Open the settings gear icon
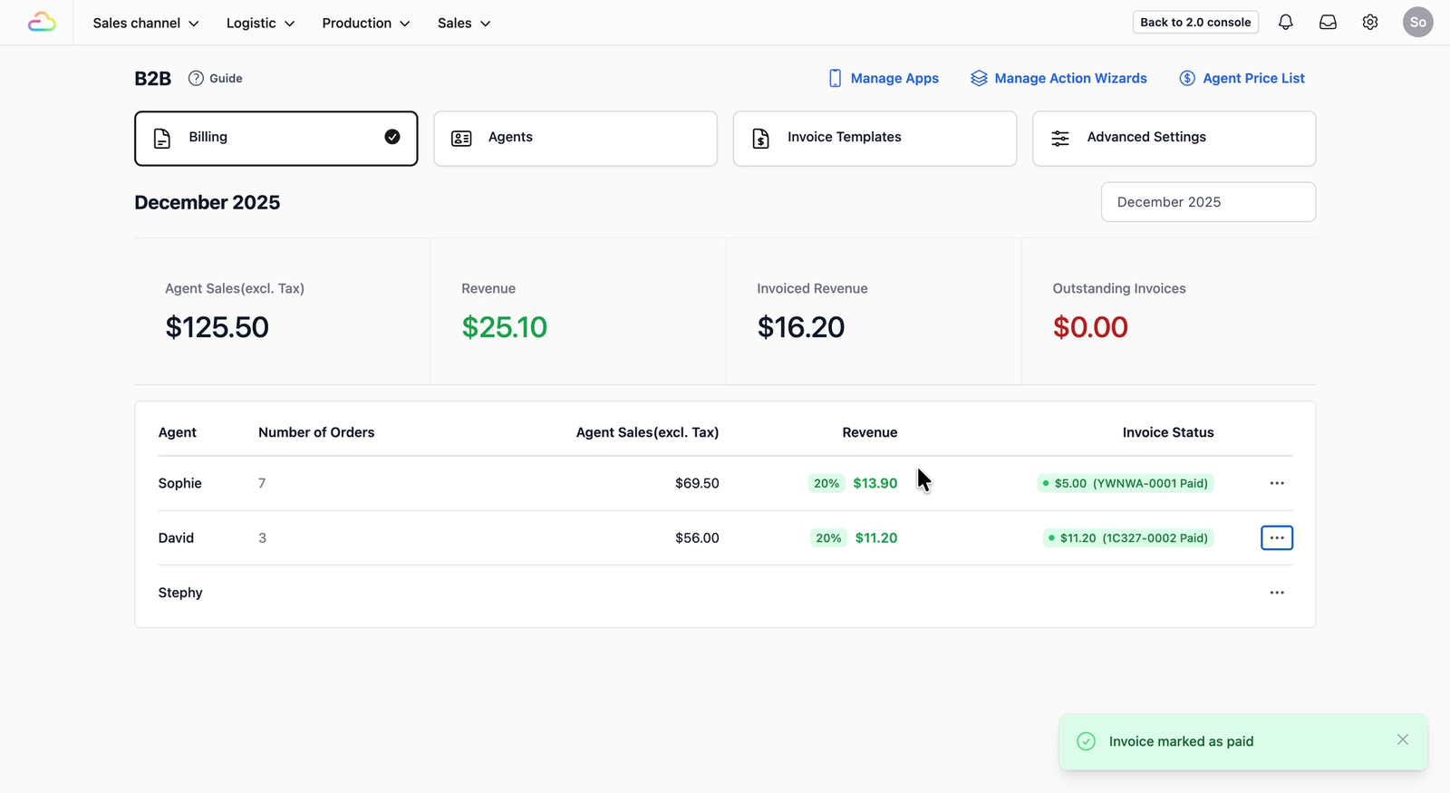Viewport: 1450px width, 793px height. 1370,23
